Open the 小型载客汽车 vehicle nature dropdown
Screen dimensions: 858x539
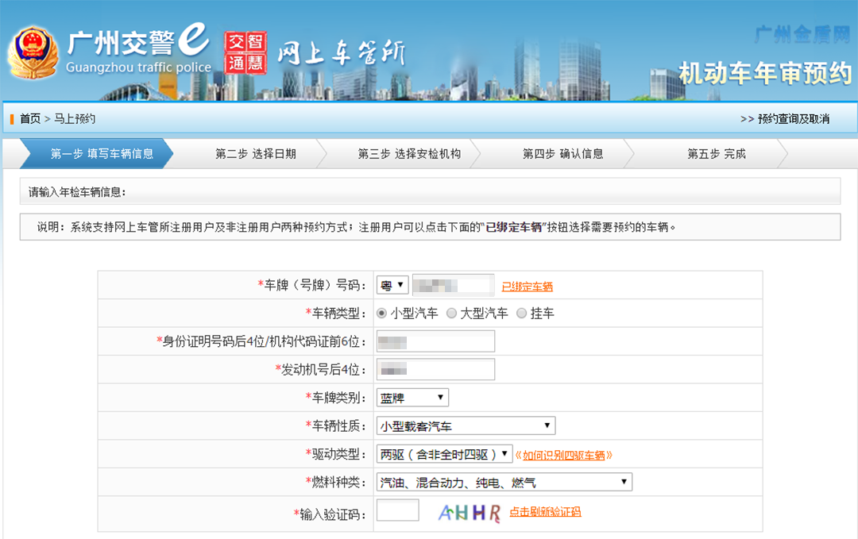coord(465,426)
